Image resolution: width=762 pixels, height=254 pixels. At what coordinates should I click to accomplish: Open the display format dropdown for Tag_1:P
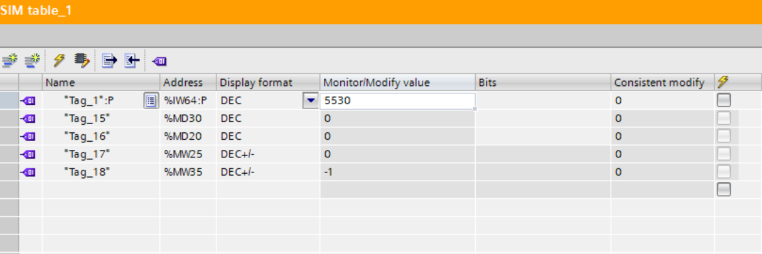click(x=311, y=100)
